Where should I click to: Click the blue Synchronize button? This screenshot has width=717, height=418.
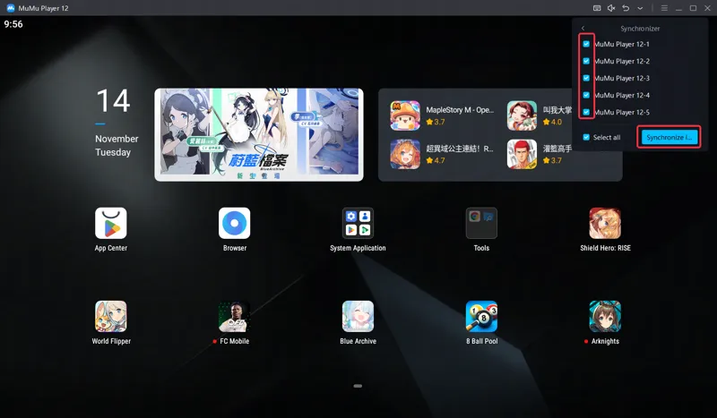tap(669, 137)
